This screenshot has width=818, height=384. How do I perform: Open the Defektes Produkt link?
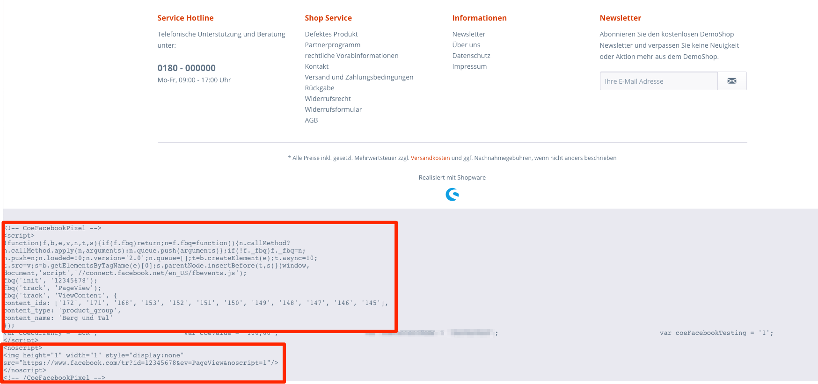pos(331,34)
